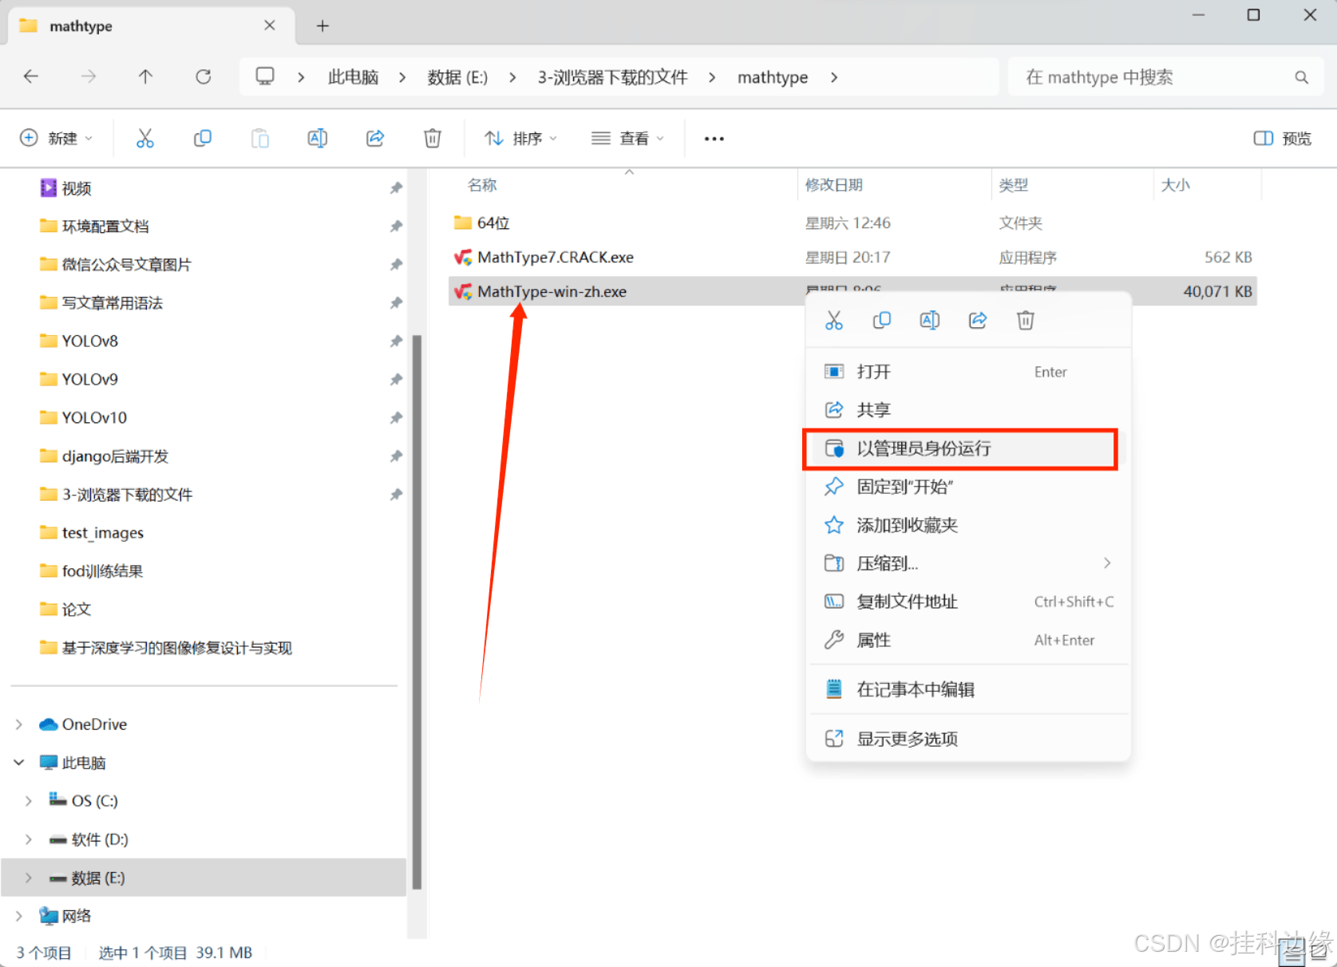Choose 共享 in the context menu
1337x967 pixels.
point(968,410)
